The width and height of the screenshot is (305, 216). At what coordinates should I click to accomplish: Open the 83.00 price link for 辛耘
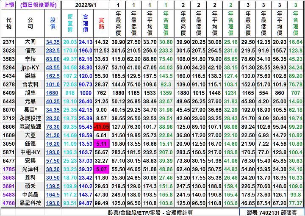(53, 59)
